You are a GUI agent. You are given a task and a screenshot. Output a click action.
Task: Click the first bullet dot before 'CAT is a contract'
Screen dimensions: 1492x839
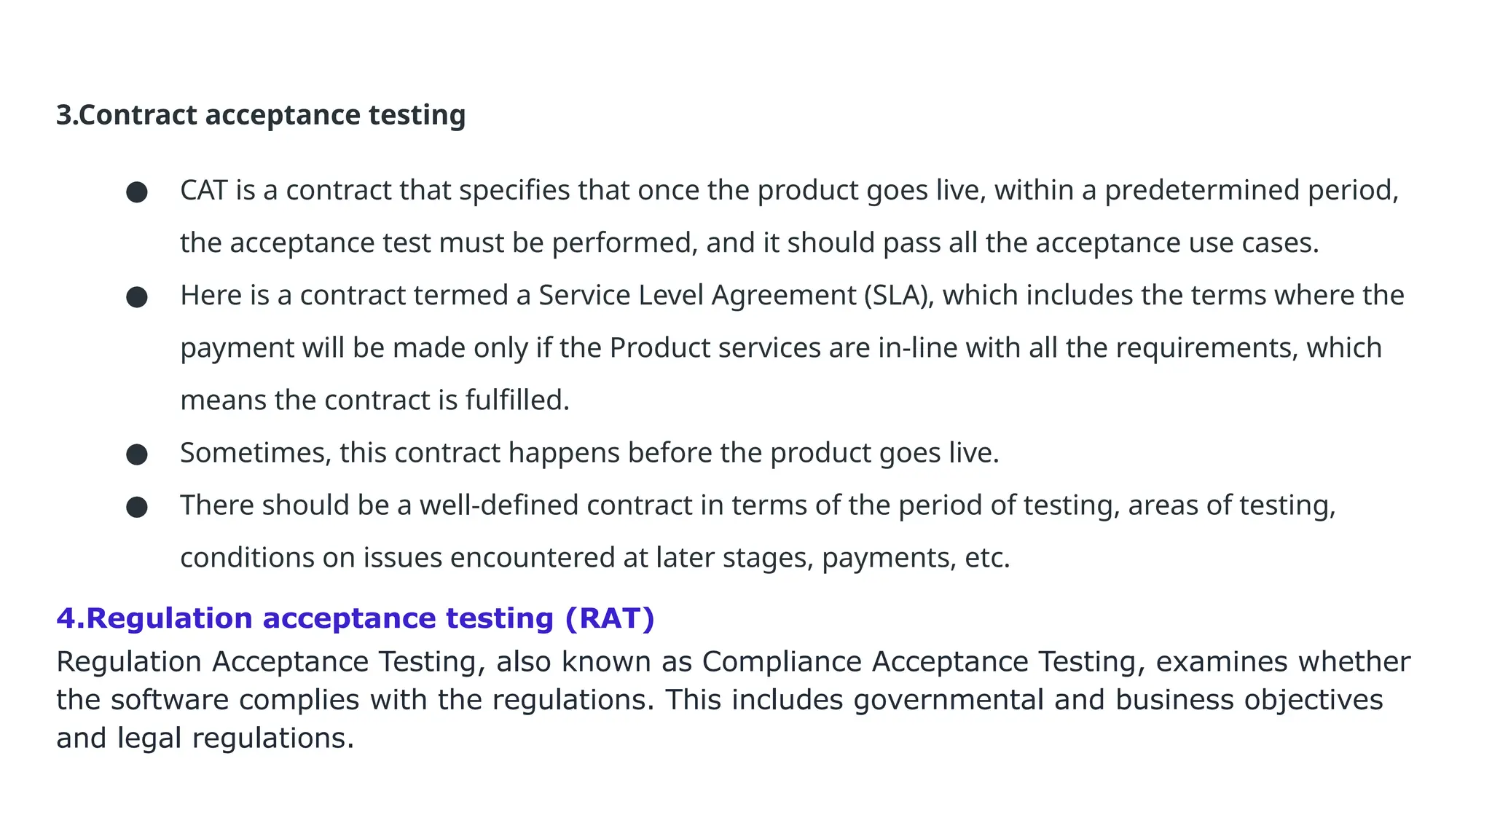point(137,192)
